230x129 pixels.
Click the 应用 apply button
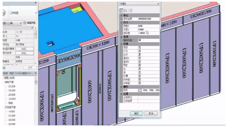[x=30, y=68]
